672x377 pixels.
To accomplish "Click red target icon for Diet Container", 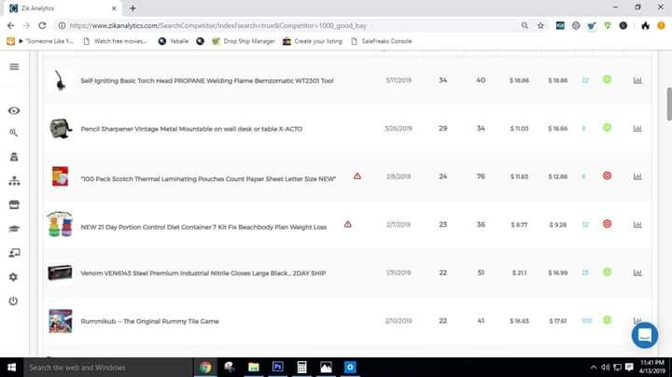I will (x=607, y=224).
